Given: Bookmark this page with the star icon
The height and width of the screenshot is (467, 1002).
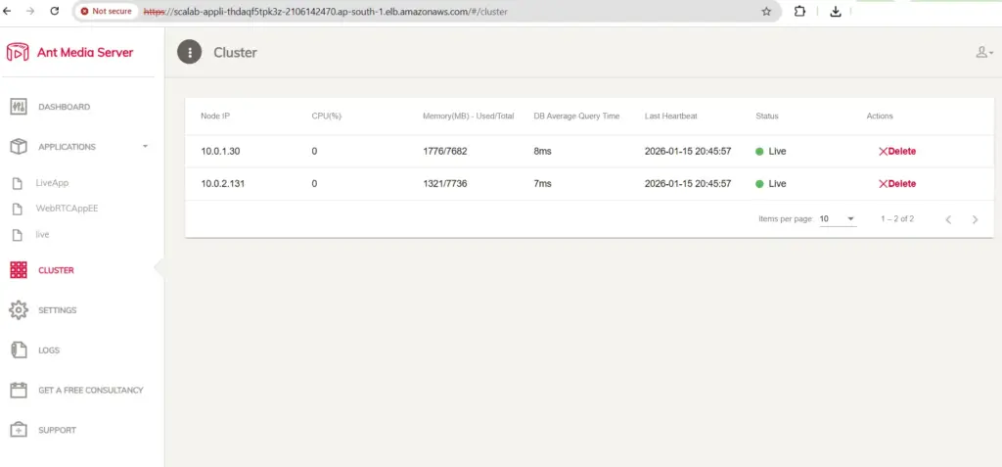Looking at the screenshot, I should [766, 11].
